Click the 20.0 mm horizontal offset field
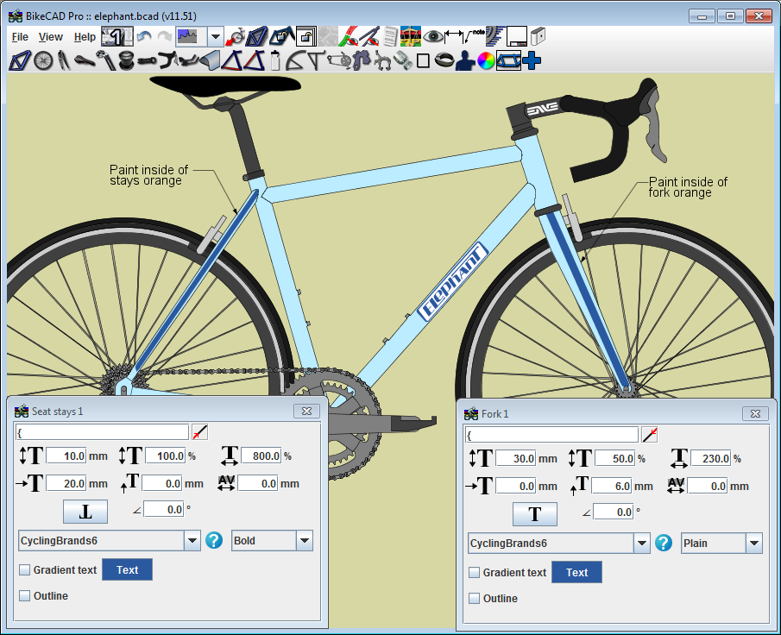Screen dimensions: 781x635 (x=66, y=483)
